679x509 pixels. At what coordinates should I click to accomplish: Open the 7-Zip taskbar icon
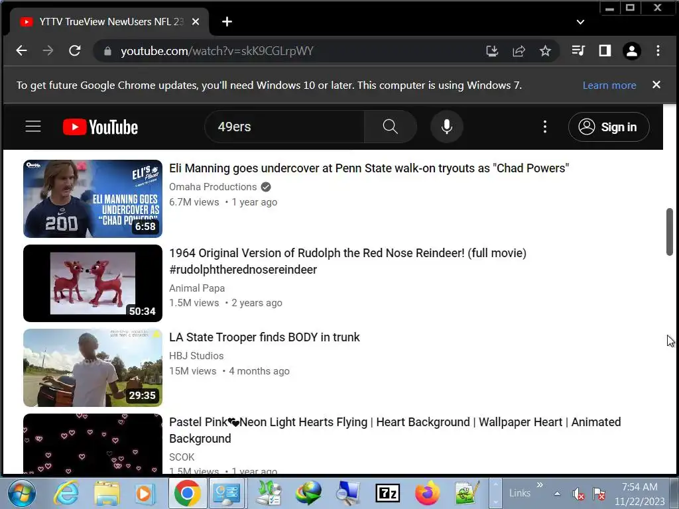tap(387, 493)
